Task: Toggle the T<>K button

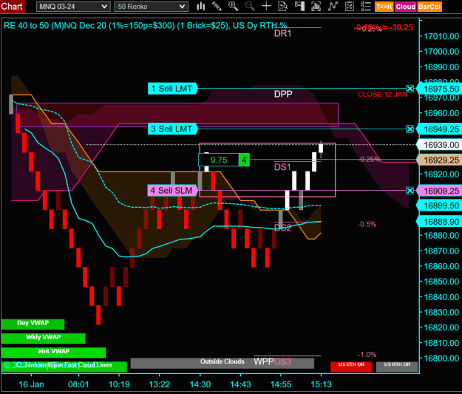Action: click(384, 7)
